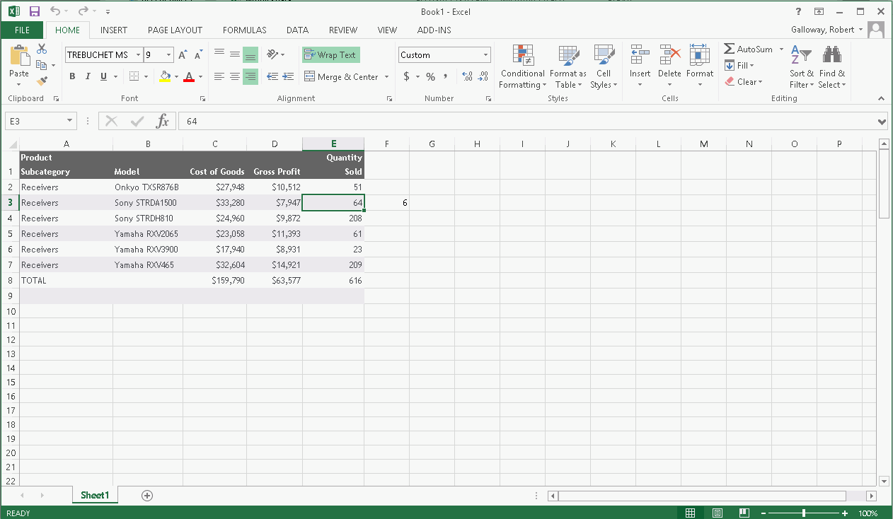This screenshot has width=893, height=519.
Task: Select the Format Painter brush
Action: pyautogui.click(x=42, y=81)
